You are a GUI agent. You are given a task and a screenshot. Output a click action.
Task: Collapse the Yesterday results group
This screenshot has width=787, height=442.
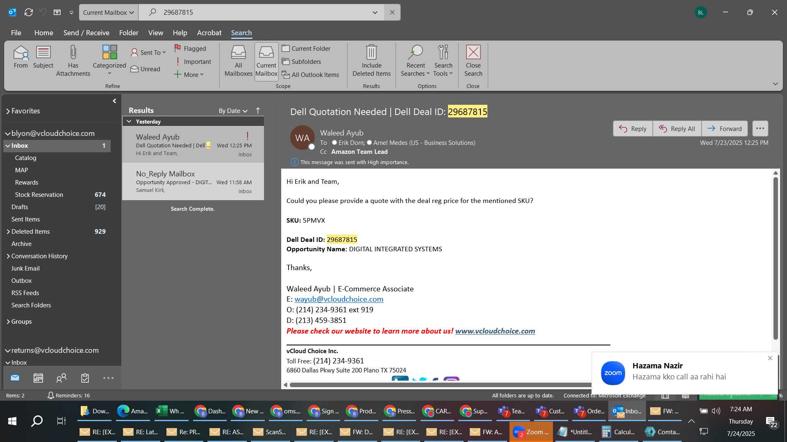click(129, 122)
